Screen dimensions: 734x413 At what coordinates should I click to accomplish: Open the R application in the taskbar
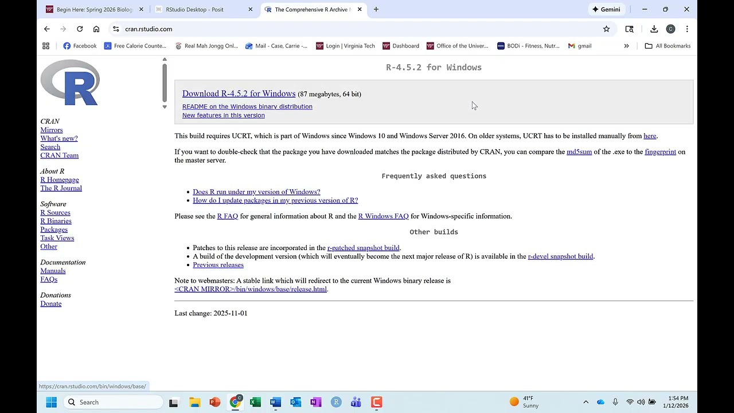point(336,402)
